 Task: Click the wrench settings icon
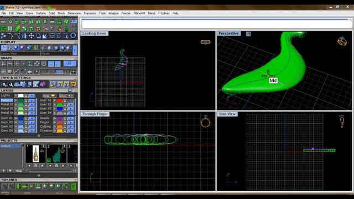[11, 85]
